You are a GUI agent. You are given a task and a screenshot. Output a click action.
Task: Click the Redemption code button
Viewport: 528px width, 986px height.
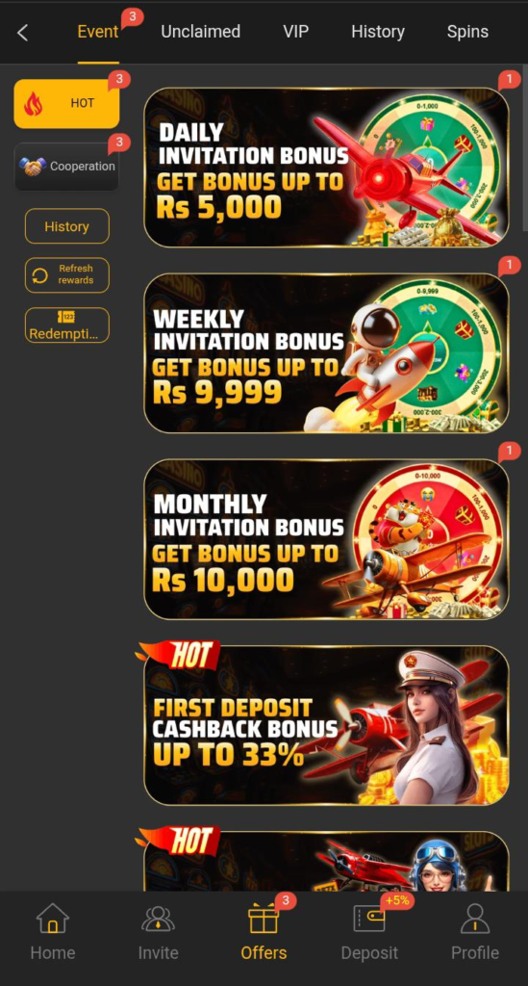click(66, 325)
